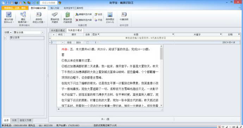Click 删除 button in row 1

click(x=79, y=42)
